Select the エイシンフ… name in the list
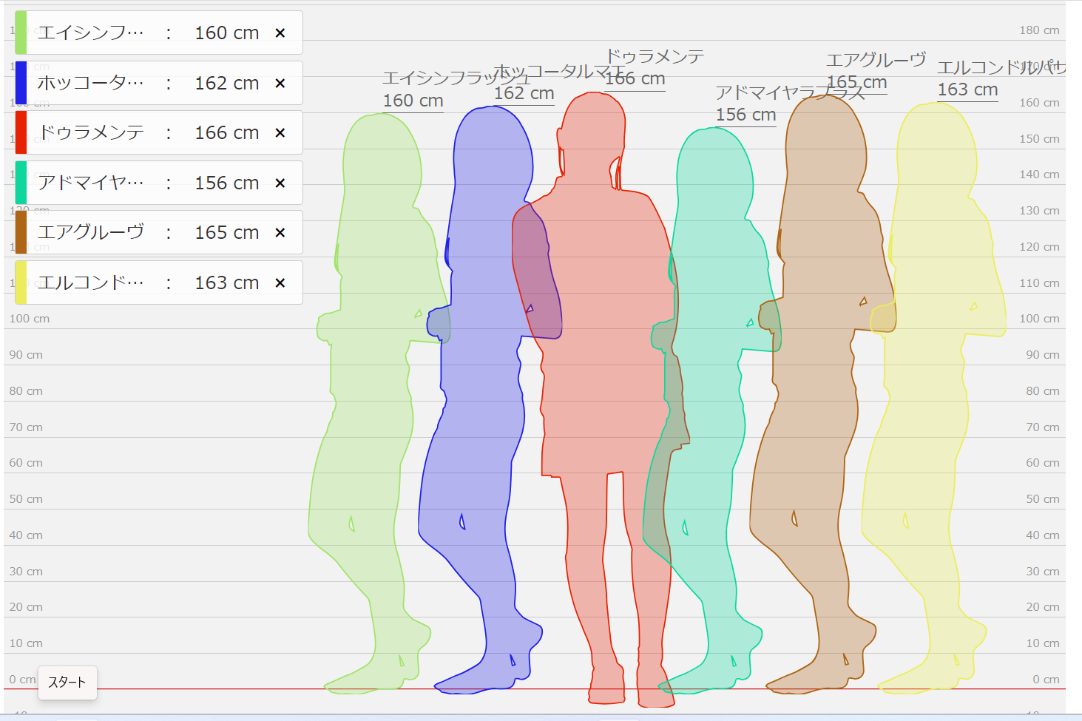 (91, 33)
